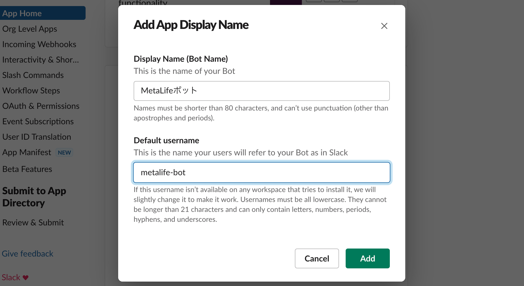The width and height of the screenshot is (524, 286).
Task: Open App Manifest page
Action: [x=27, y=152]
